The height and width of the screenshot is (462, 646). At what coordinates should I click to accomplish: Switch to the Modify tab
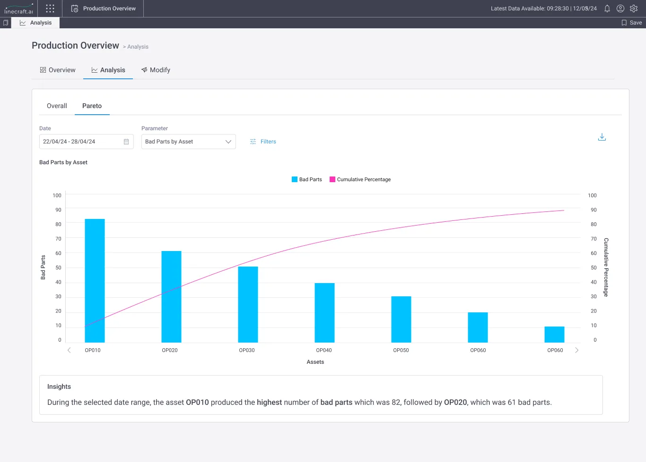click(156, 70)
